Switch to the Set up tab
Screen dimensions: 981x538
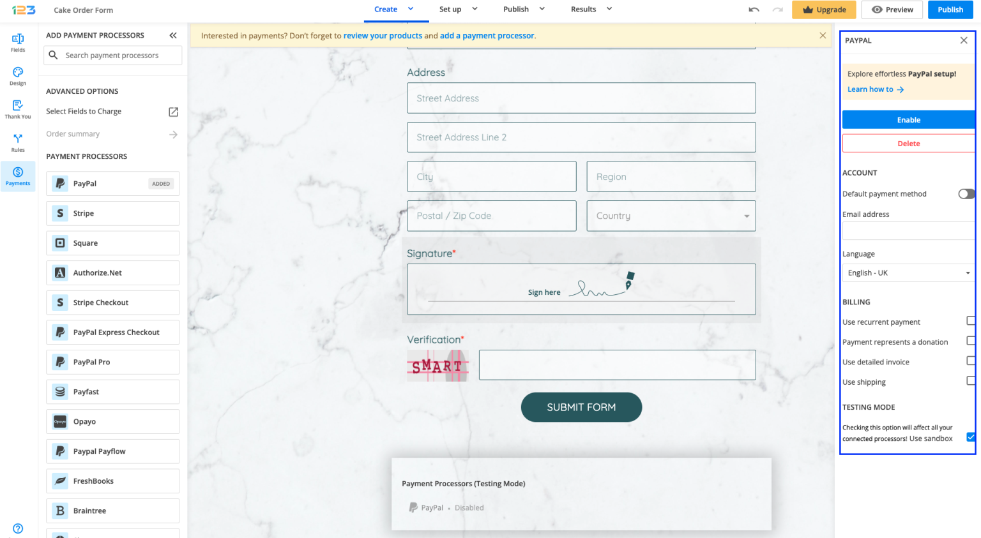point(450,10)
